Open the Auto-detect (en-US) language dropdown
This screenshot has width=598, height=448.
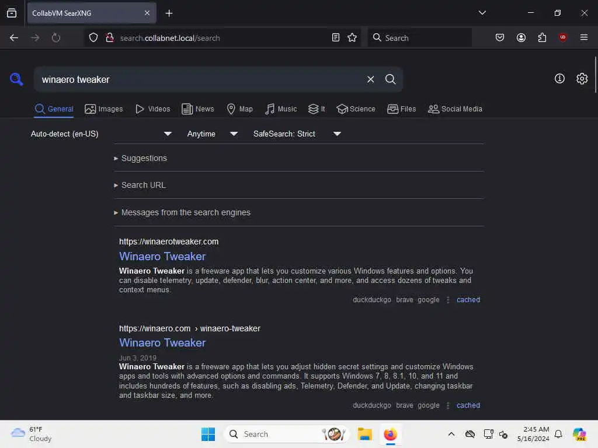pos(101,134)
